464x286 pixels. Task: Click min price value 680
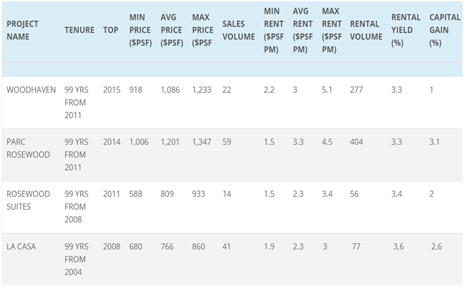coord(135,247)
